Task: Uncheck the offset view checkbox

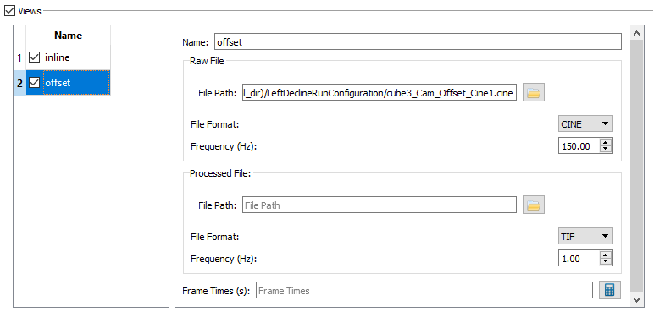Action: click(x=34, y=83)
